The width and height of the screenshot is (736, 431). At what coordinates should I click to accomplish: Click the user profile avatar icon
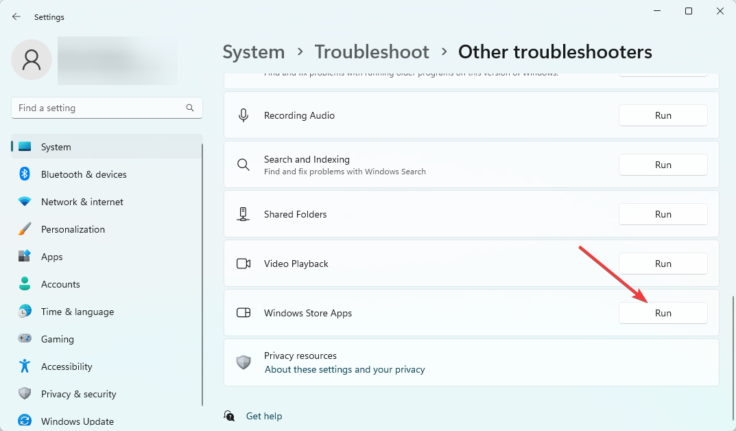32,60
